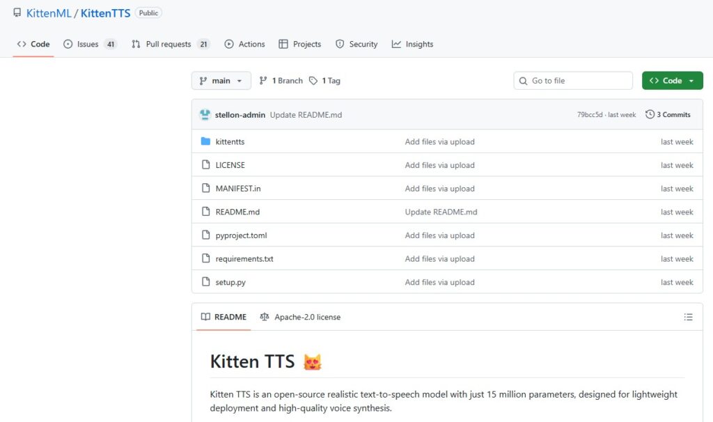
Task: Click the history clock icon beside 3 Commits
Action: 650,114
